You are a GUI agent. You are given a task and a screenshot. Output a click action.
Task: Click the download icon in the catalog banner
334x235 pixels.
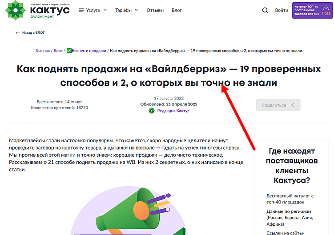[326, 8]
